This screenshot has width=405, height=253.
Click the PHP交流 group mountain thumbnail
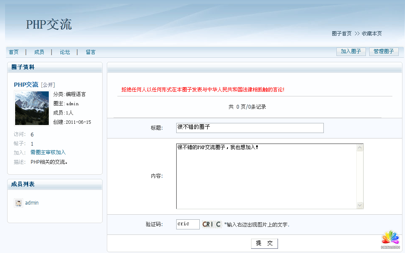pos(32,108)
